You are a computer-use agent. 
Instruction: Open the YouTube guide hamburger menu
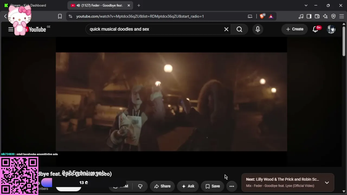pyautogui.click(x=11, y=29)
